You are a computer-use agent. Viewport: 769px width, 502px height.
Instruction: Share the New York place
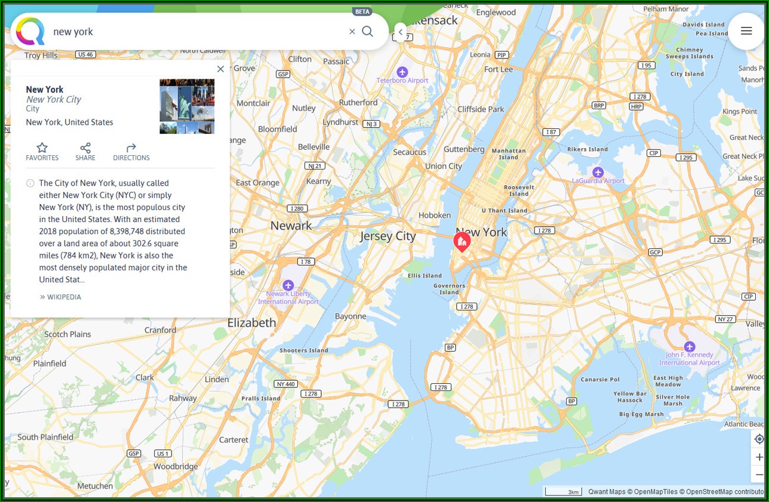85,152
